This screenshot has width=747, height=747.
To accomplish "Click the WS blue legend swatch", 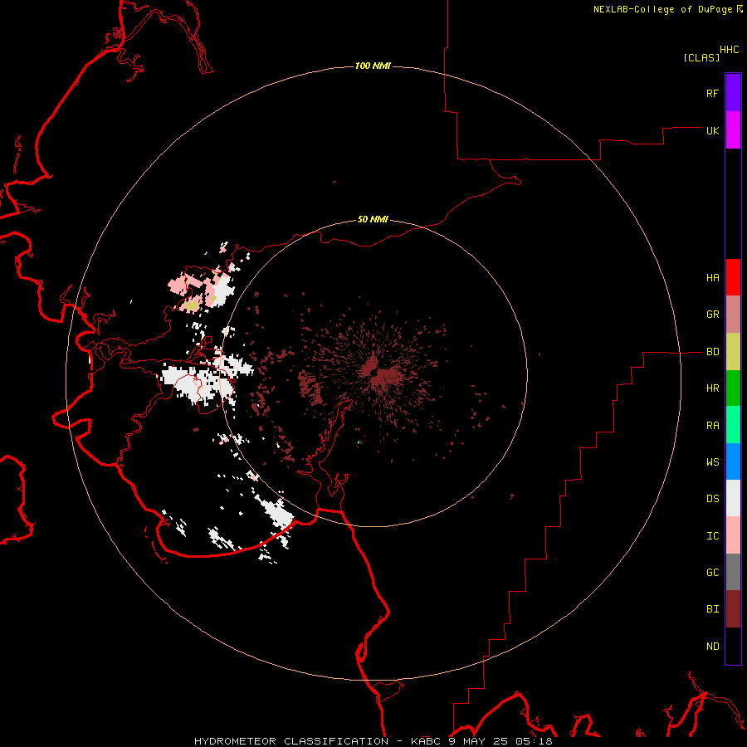I will (x=733, y=461).
